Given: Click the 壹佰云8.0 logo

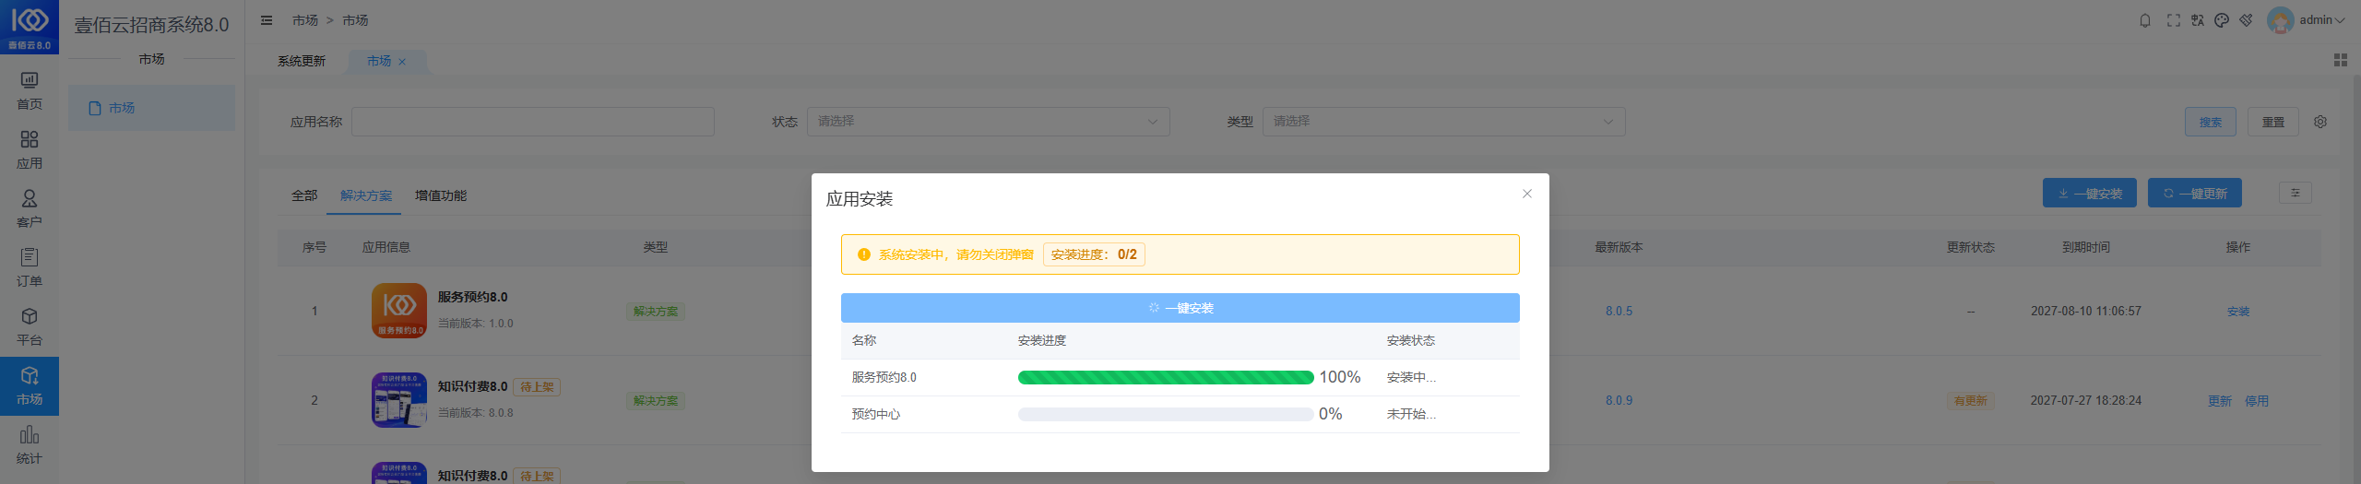Looking at the screenshot, I should (x=30, y=27).
